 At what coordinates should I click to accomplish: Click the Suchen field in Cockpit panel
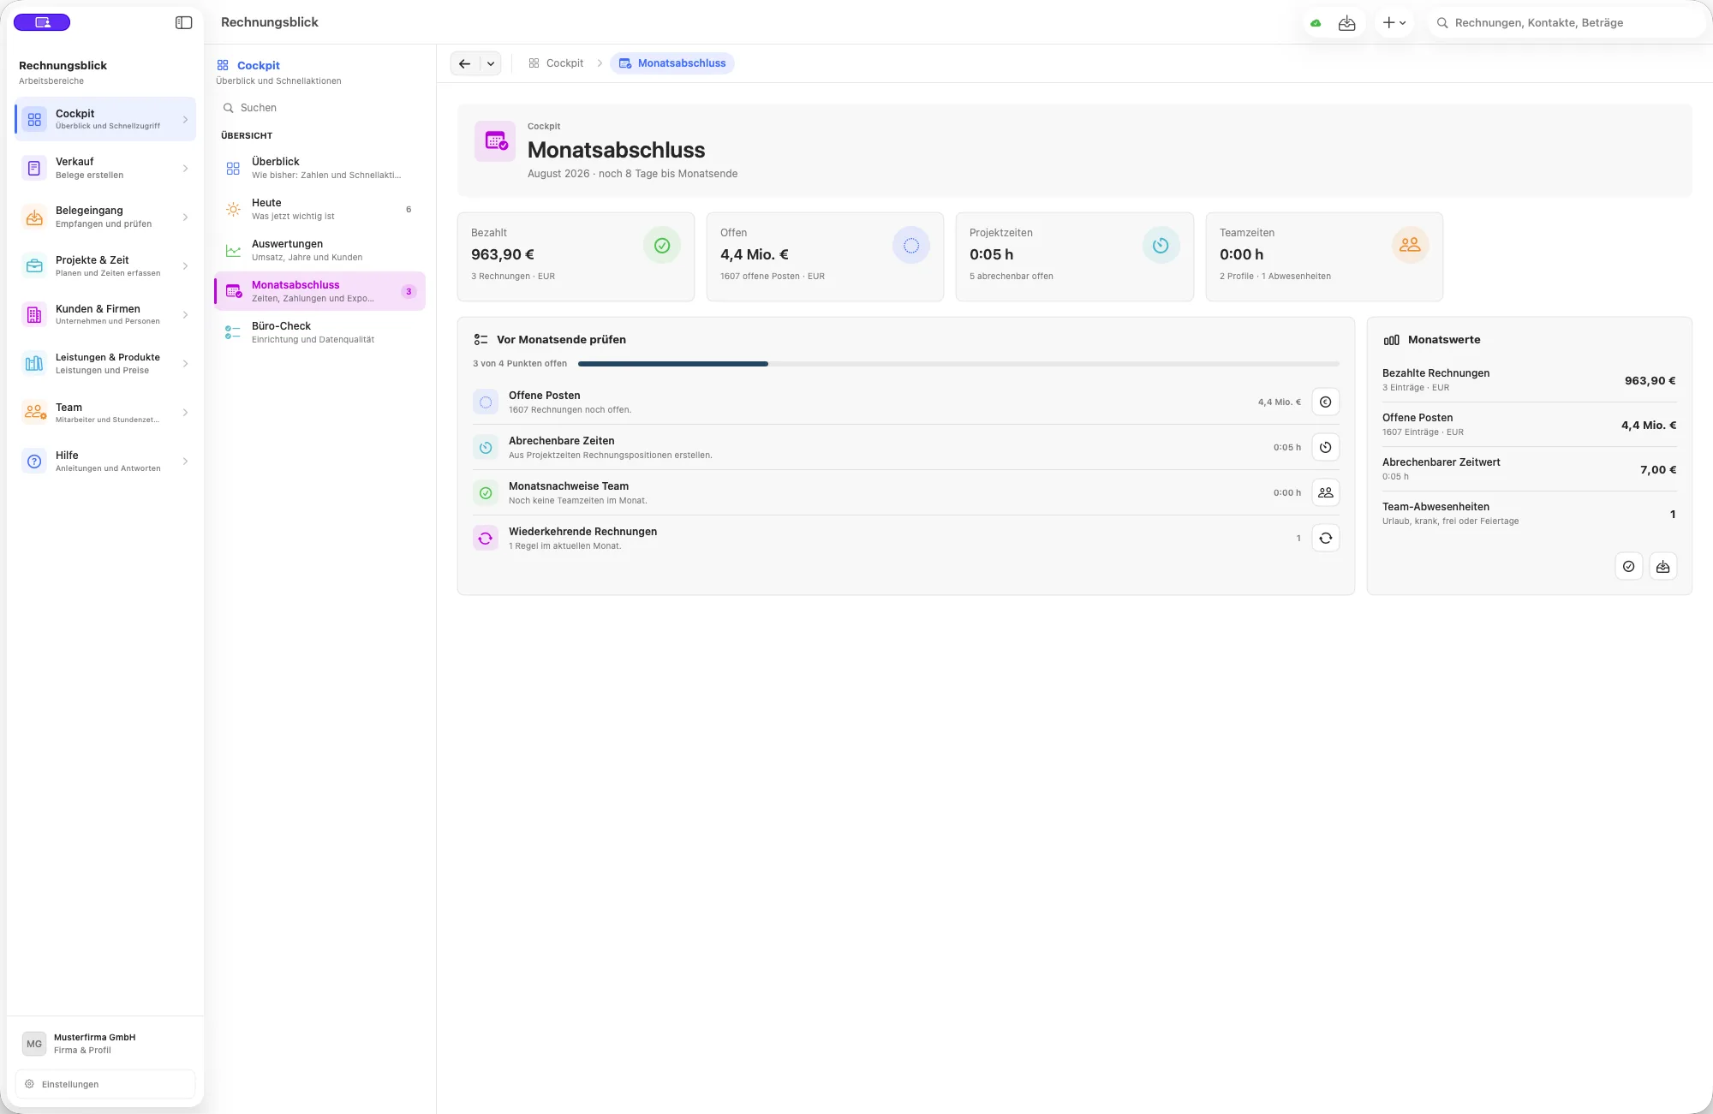point(319,108)
